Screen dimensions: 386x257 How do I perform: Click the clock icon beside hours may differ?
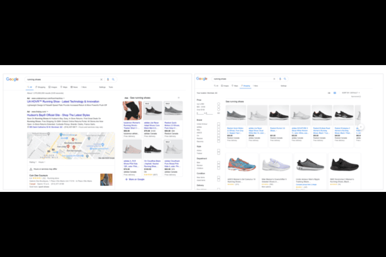[31, 169]
